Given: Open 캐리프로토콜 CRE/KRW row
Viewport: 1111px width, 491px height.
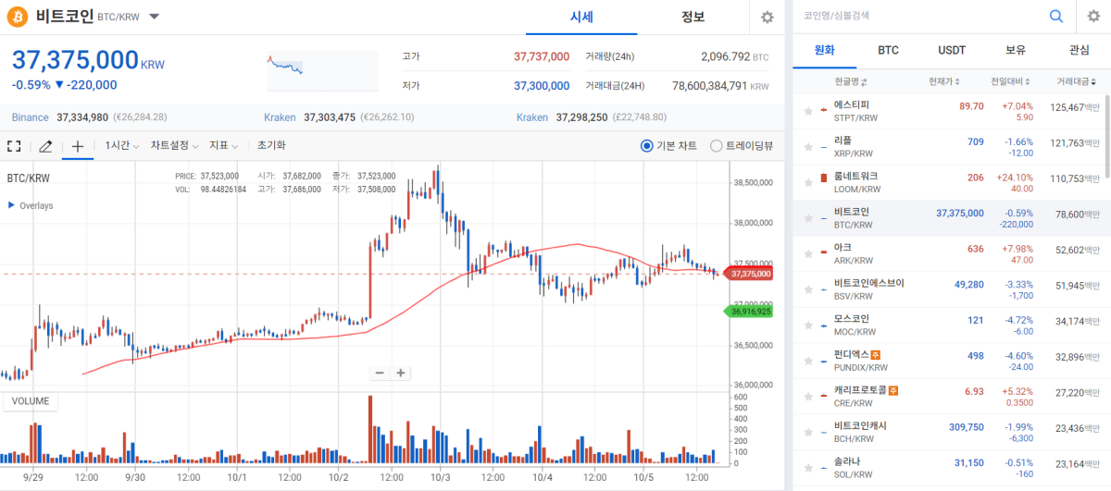Looking at the screenshot, I should pyautogui.click(x=948, y=396).
